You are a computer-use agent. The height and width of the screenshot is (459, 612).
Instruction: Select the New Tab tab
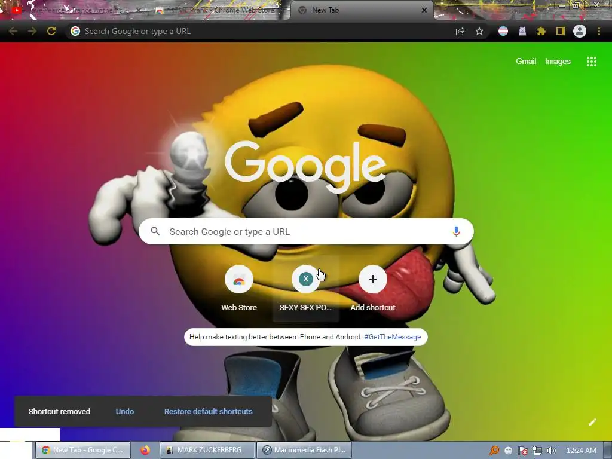coord(362,10)
